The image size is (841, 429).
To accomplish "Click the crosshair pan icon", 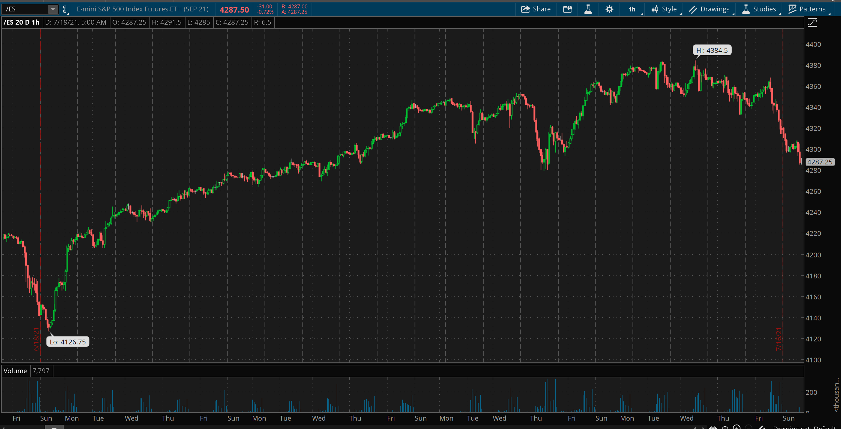I will (x=725, y=427).
